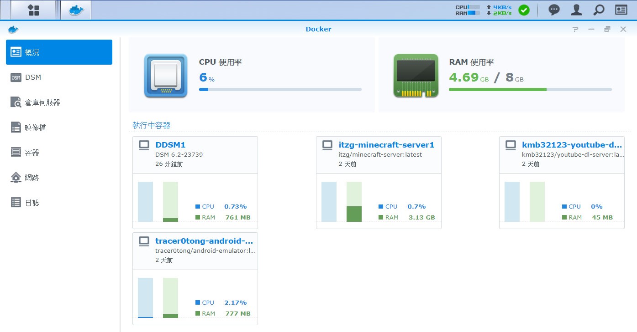This screenshot has width=637, height=332.
Task: Click the registry search sidebar icon
Action: (16, 102)
